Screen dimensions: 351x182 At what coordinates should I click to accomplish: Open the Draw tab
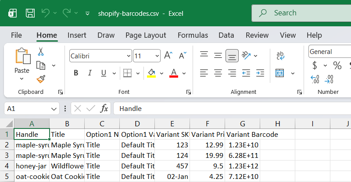coord(106,35)
